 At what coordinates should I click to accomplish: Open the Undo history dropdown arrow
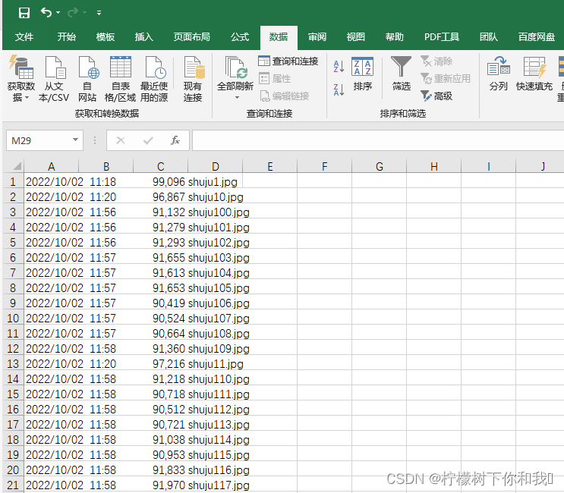[x=58, y=13]
